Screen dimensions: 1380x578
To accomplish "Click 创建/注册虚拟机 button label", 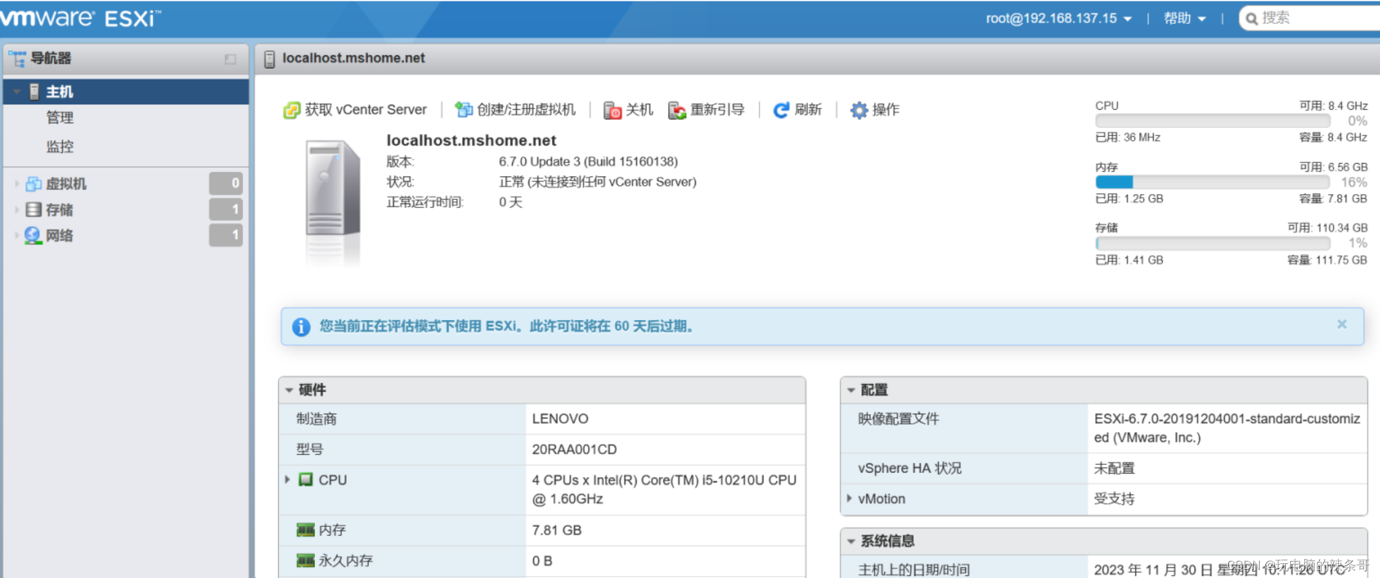I will click(x=526, y=110).
